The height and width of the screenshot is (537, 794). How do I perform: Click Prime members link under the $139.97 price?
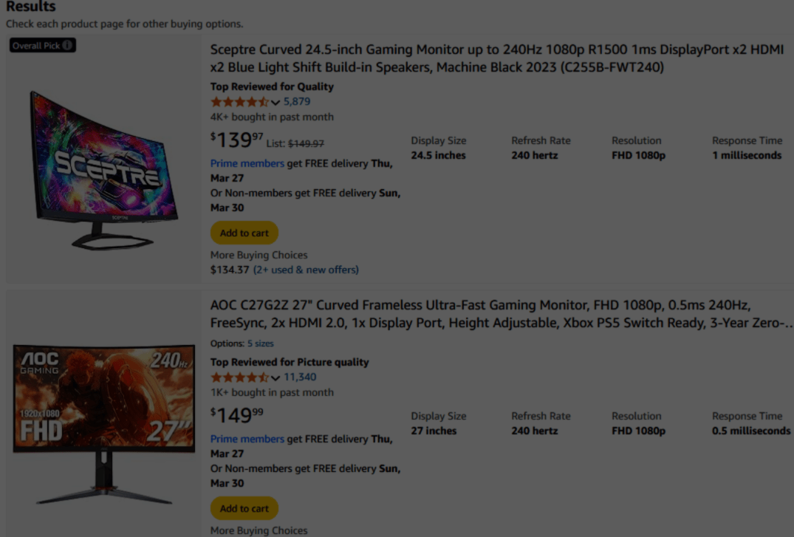247,163
